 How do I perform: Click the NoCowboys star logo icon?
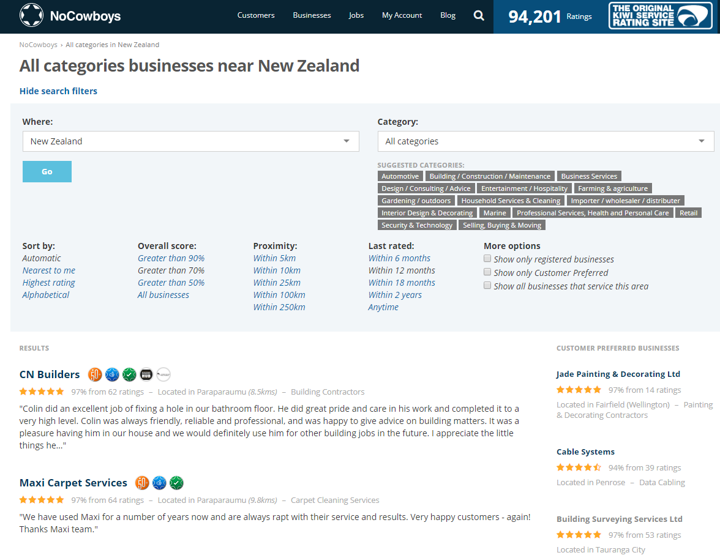click(x=31, y=15)
